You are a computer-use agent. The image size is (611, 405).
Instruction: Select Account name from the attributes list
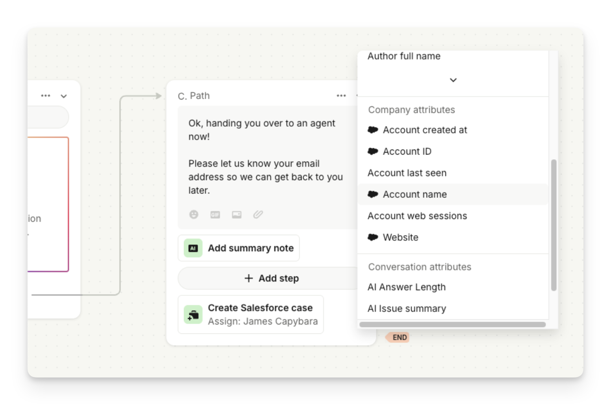click(x=414, y=194)
